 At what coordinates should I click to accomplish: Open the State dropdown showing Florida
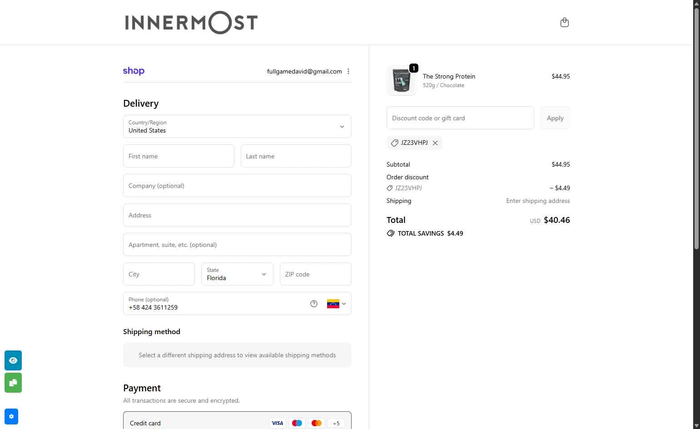(237, 274)
